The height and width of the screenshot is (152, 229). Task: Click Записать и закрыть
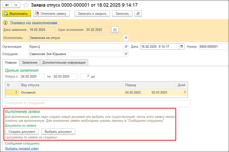click(x=92, y=13)
